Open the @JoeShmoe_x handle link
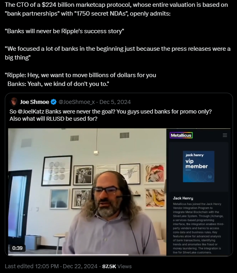The height and width of the screenshot is (273, 237). point(76,102)
